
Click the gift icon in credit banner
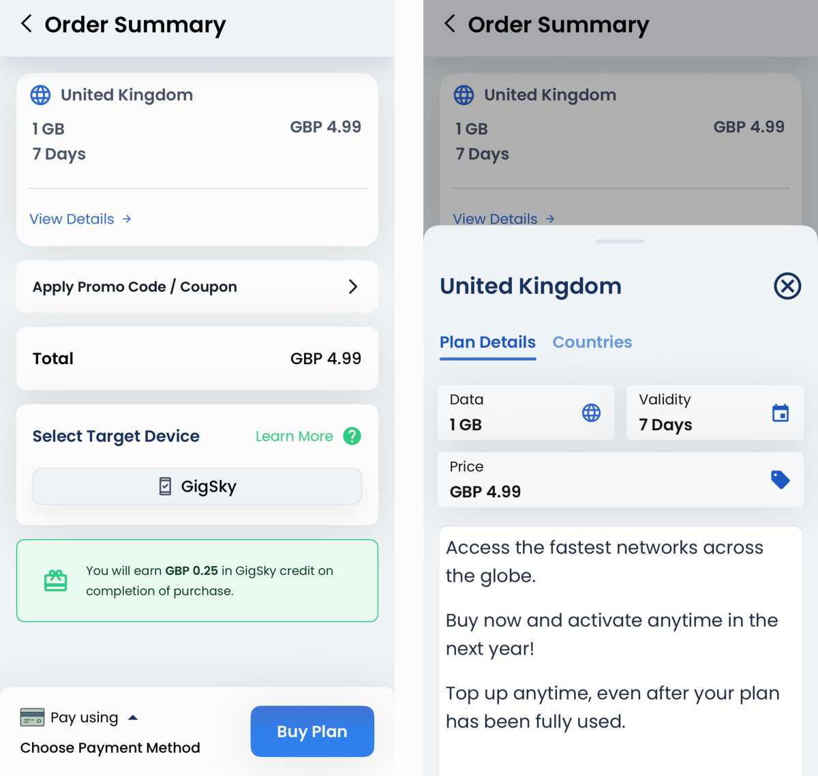56,580
